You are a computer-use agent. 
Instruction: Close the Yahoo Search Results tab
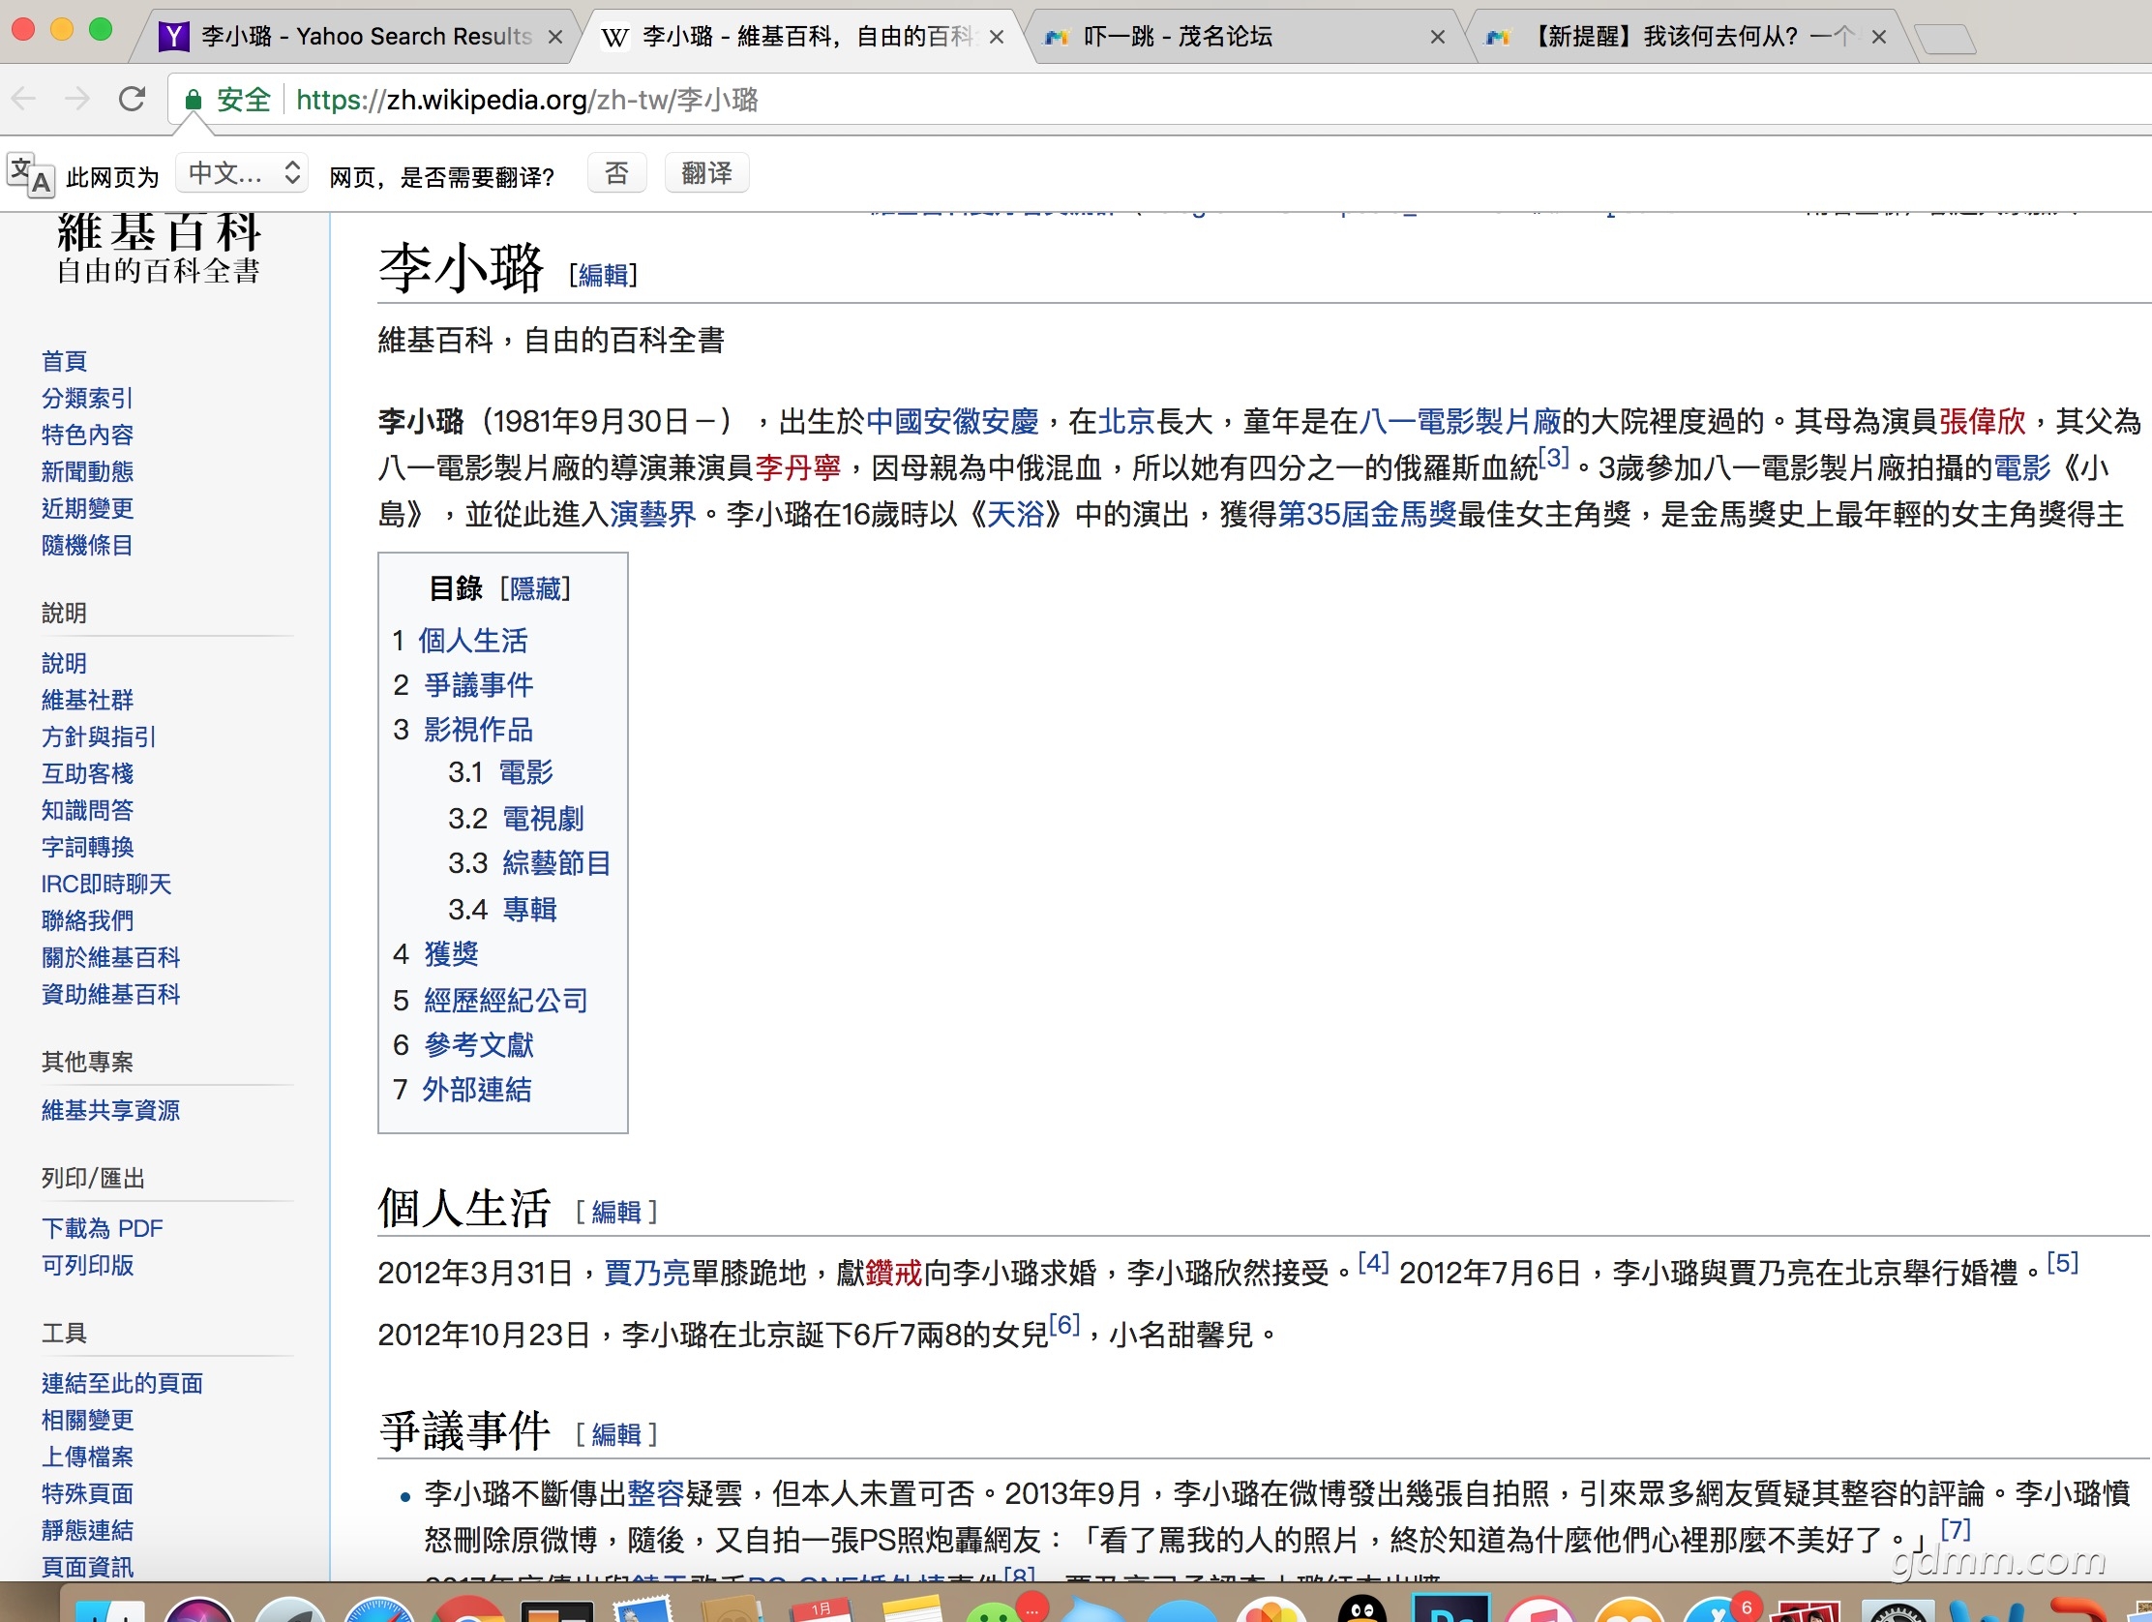click(555, 37)
